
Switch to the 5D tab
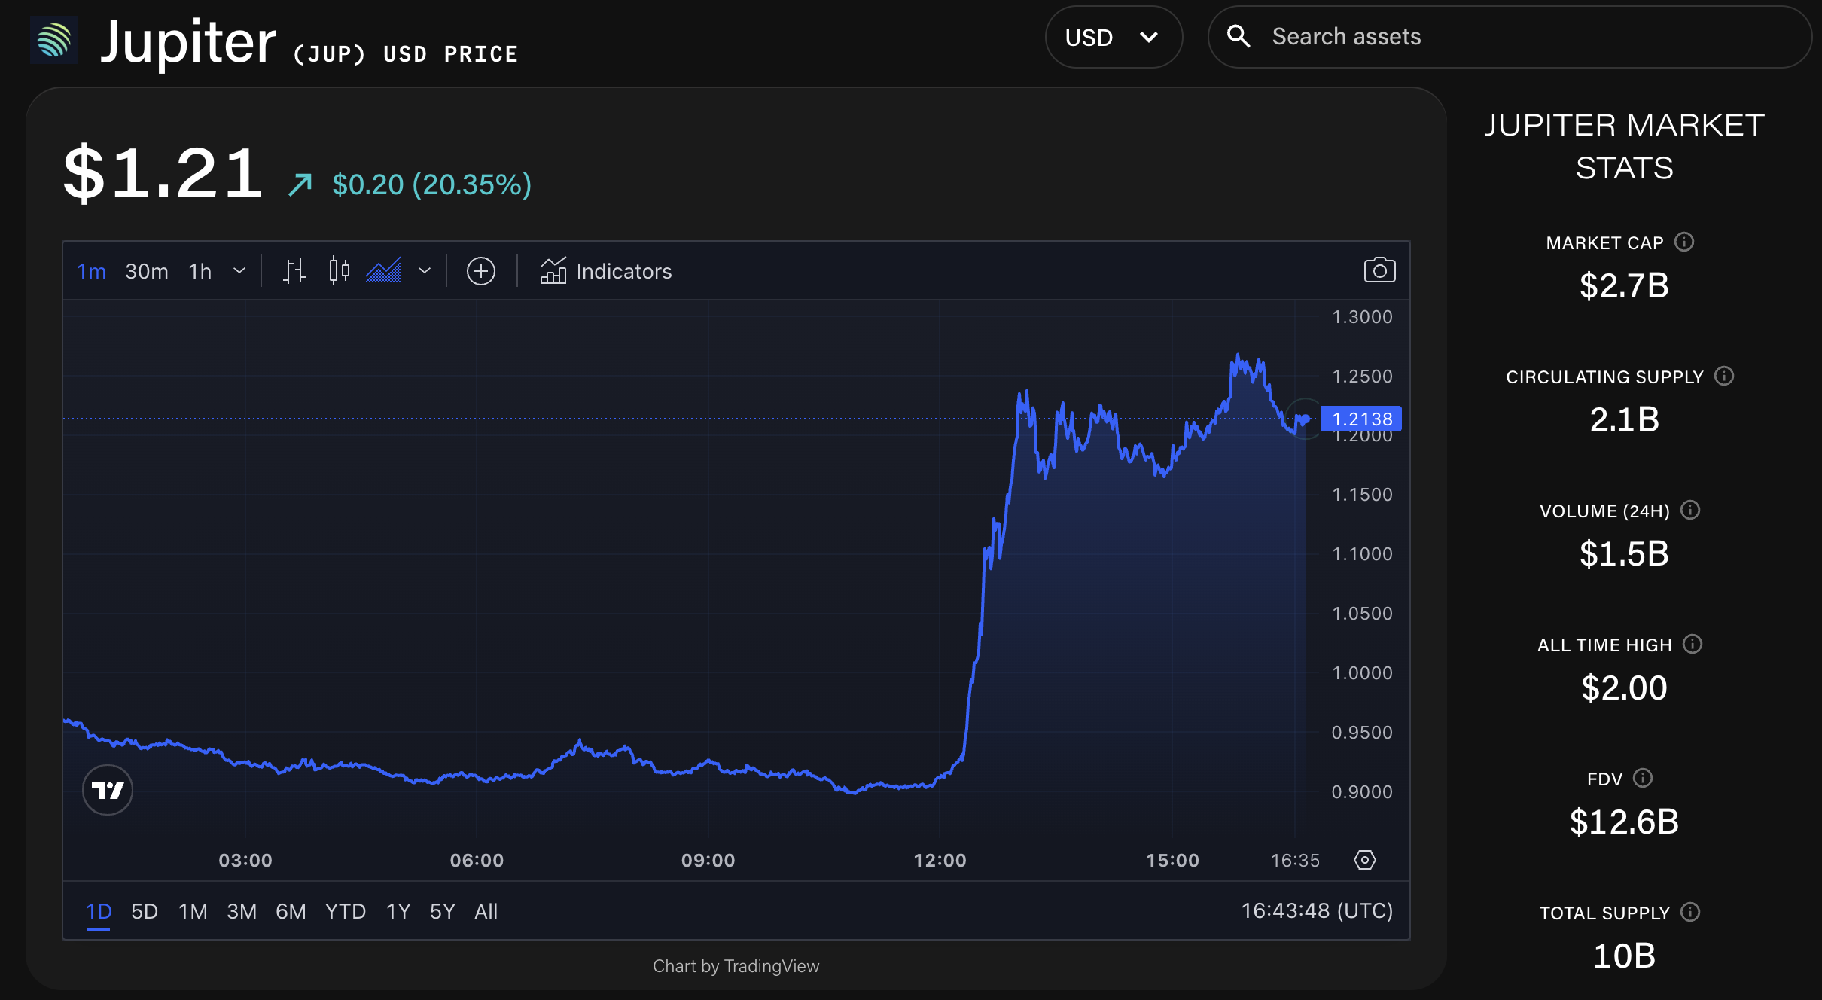(x=143, y=911)
